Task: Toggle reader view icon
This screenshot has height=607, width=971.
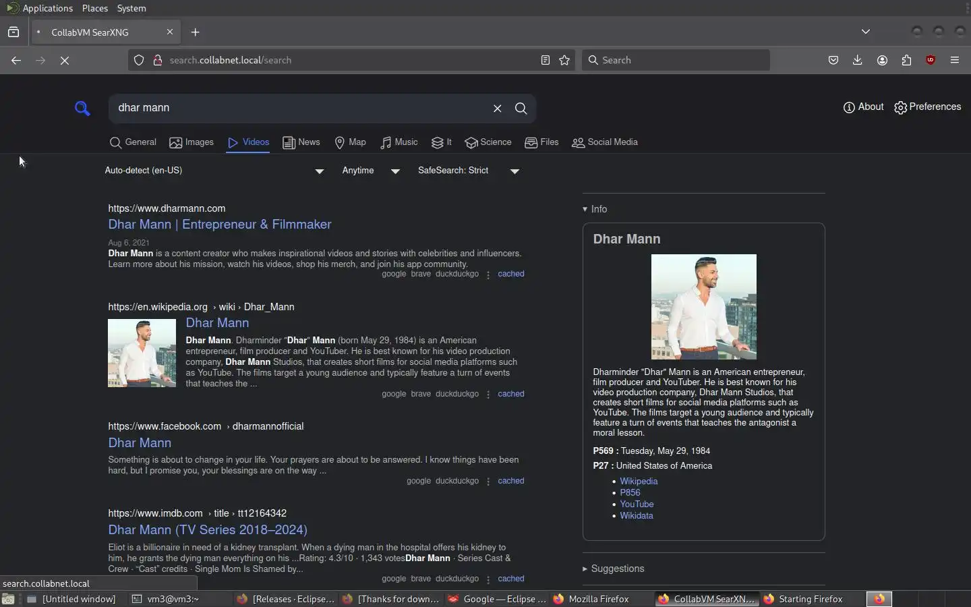Action: [546, 60]
